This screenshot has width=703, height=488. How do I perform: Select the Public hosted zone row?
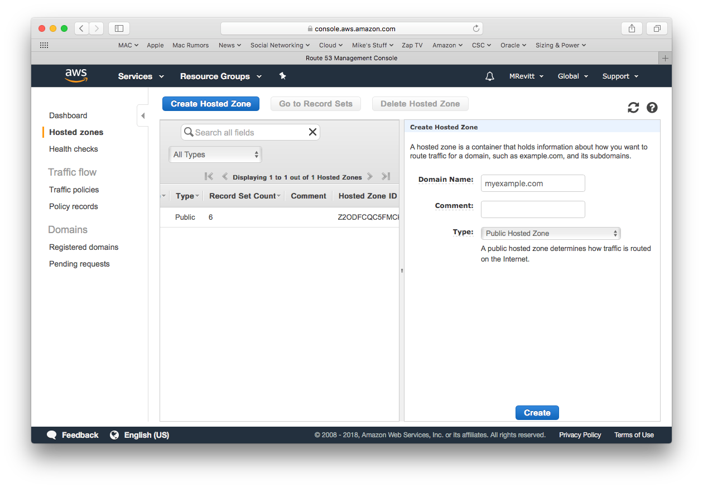(x=280, y=217)
